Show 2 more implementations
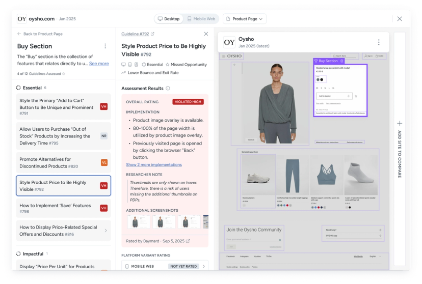Viewport: 422px width, 284px height. tap(154, 165)
